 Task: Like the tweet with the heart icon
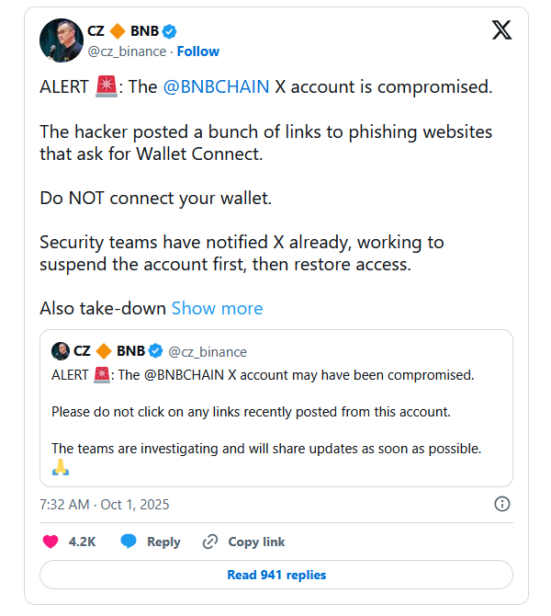[x=51, y=542]
